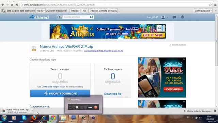Open Windows Start menu
This screenshot has height=123, width=218.
(x=4, y=118)
